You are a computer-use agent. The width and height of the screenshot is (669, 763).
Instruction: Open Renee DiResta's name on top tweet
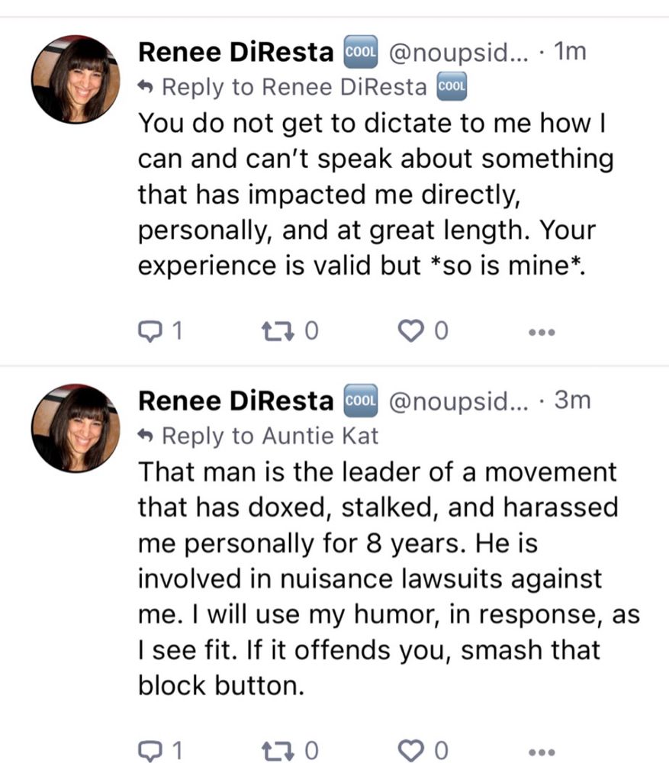pyautogui.click(x=236, y=52)
